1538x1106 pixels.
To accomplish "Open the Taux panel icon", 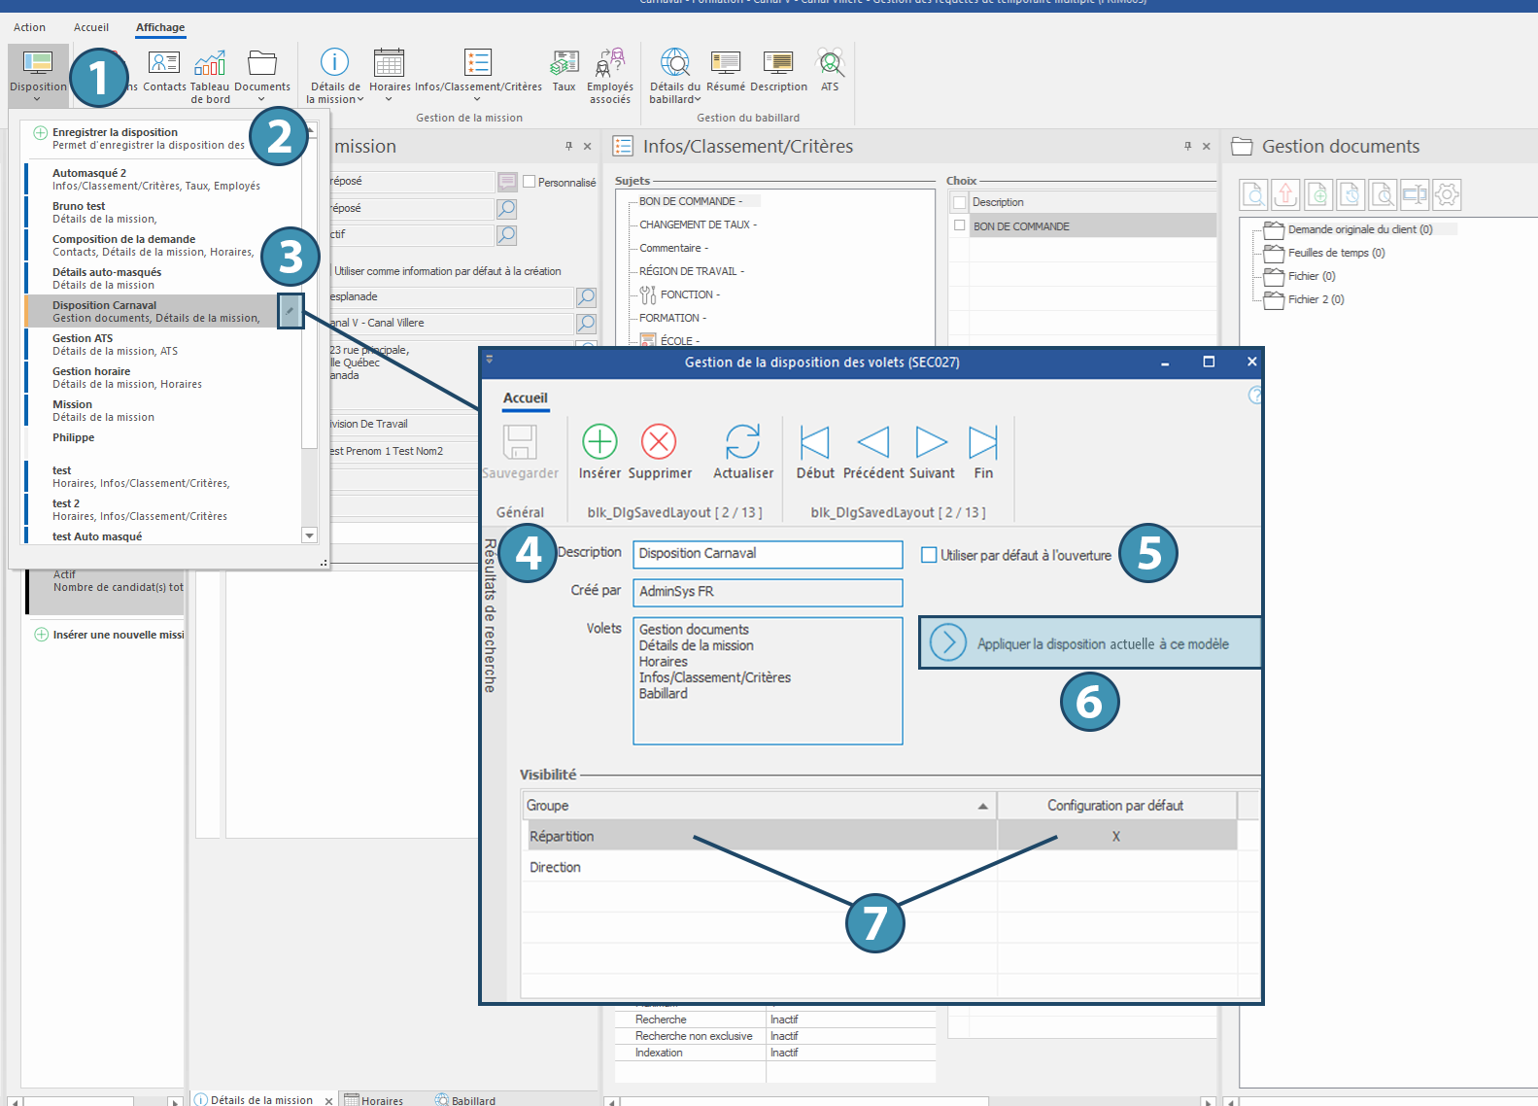I will click(564, 64).
